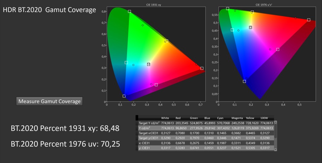Screen dimensions: 322x163
Task: Select Target y yellow cell 0,5374
Action: (x=250, y=138)
